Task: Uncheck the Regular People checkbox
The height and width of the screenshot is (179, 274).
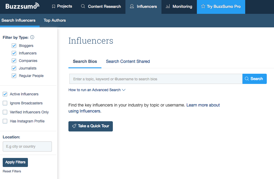Action: pyautogui.click(x=14, y=76)
